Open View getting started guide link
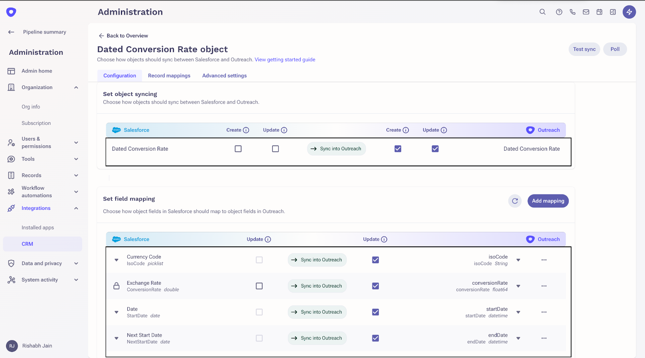Viewport: 645px width, 358px height. click(285, 60)
